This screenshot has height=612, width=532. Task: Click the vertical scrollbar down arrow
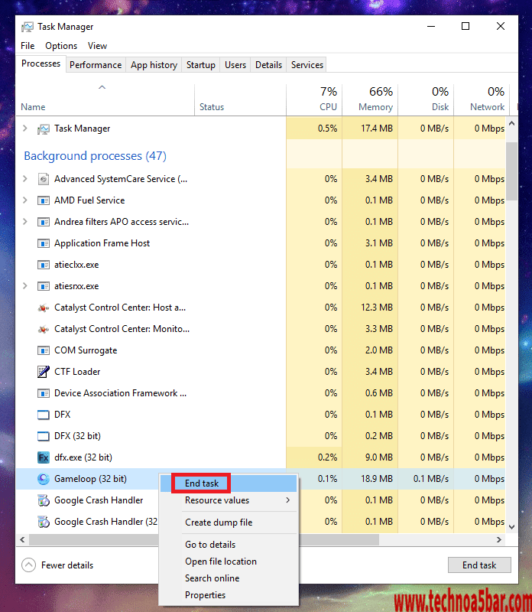point(511,527)
